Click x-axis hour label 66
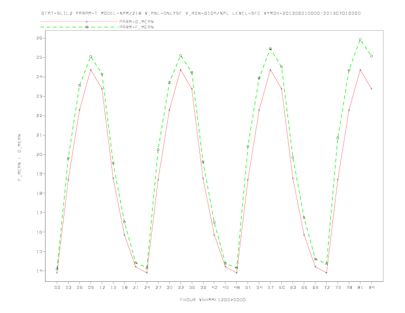The image size is (405, 313). click(x=304, y=287)
